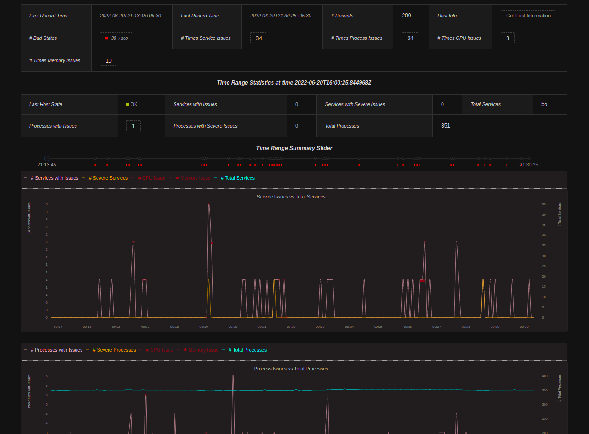The image size is (589, 434).
Task: Click the Time Range Statistics heading
Action: tap(294, 83)
